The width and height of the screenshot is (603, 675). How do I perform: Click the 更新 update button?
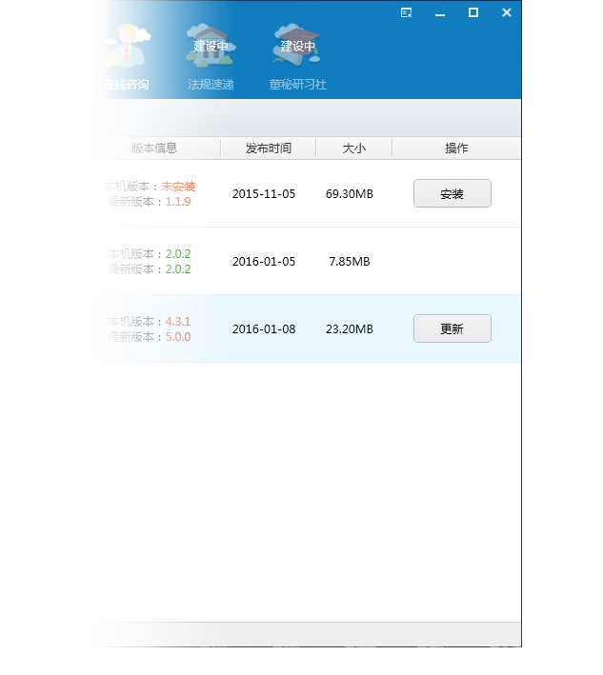(452, 328)
